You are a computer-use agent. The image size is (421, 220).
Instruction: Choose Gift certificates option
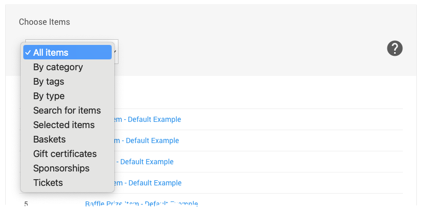click(x=65, y=154)
